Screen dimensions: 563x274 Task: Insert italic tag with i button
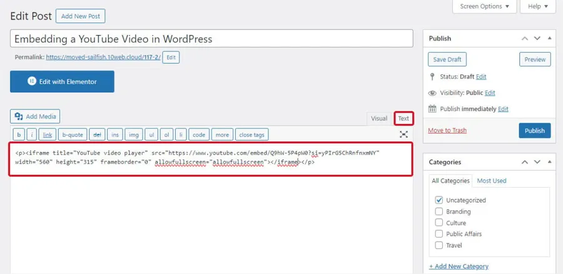click(32, 134)
